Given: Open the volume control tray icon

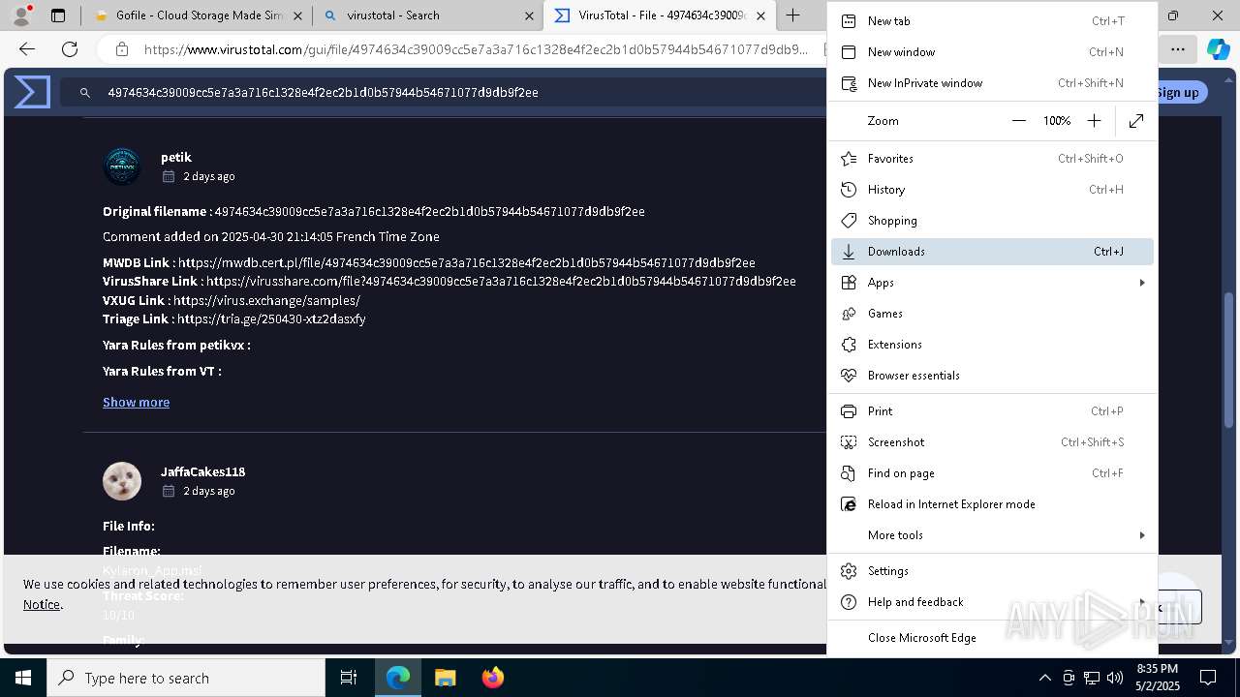Looking at the screenshot, I should click(1115, 678).
